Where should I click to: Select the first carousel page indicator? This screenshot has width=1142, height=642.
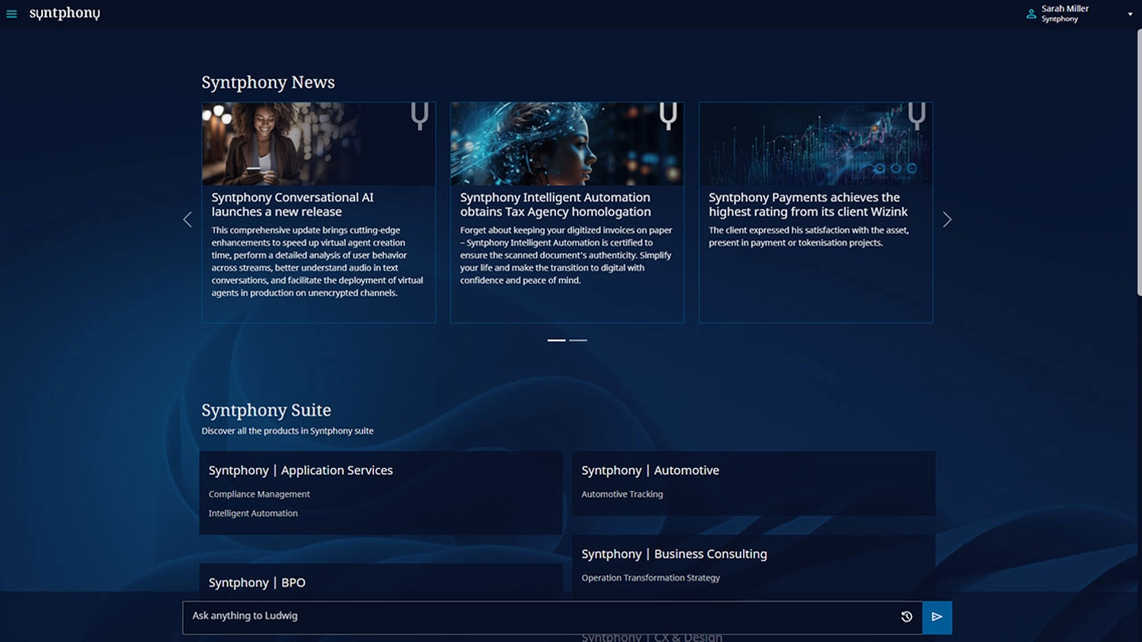coord(556,341)
